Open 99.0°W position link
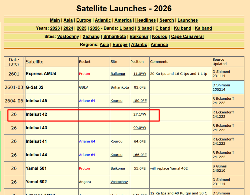 point(140,128)
